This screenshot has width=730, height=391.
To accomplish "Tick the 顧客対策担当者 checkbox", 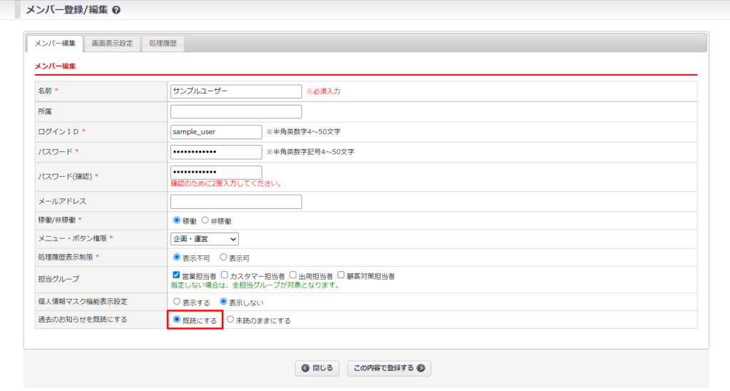I will 341,275.
